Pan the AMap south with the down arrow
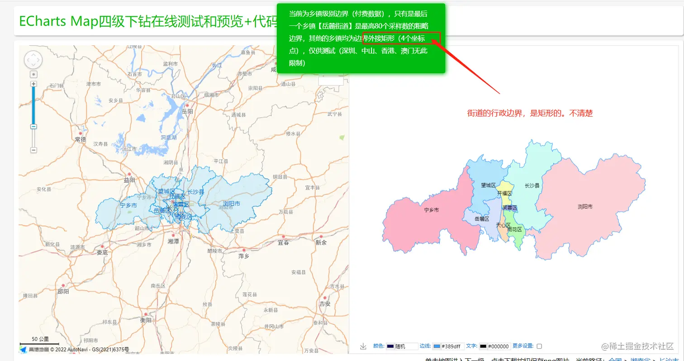Image resolution: width=684 pixels, height=361 pixels. (x=33, y=66)
